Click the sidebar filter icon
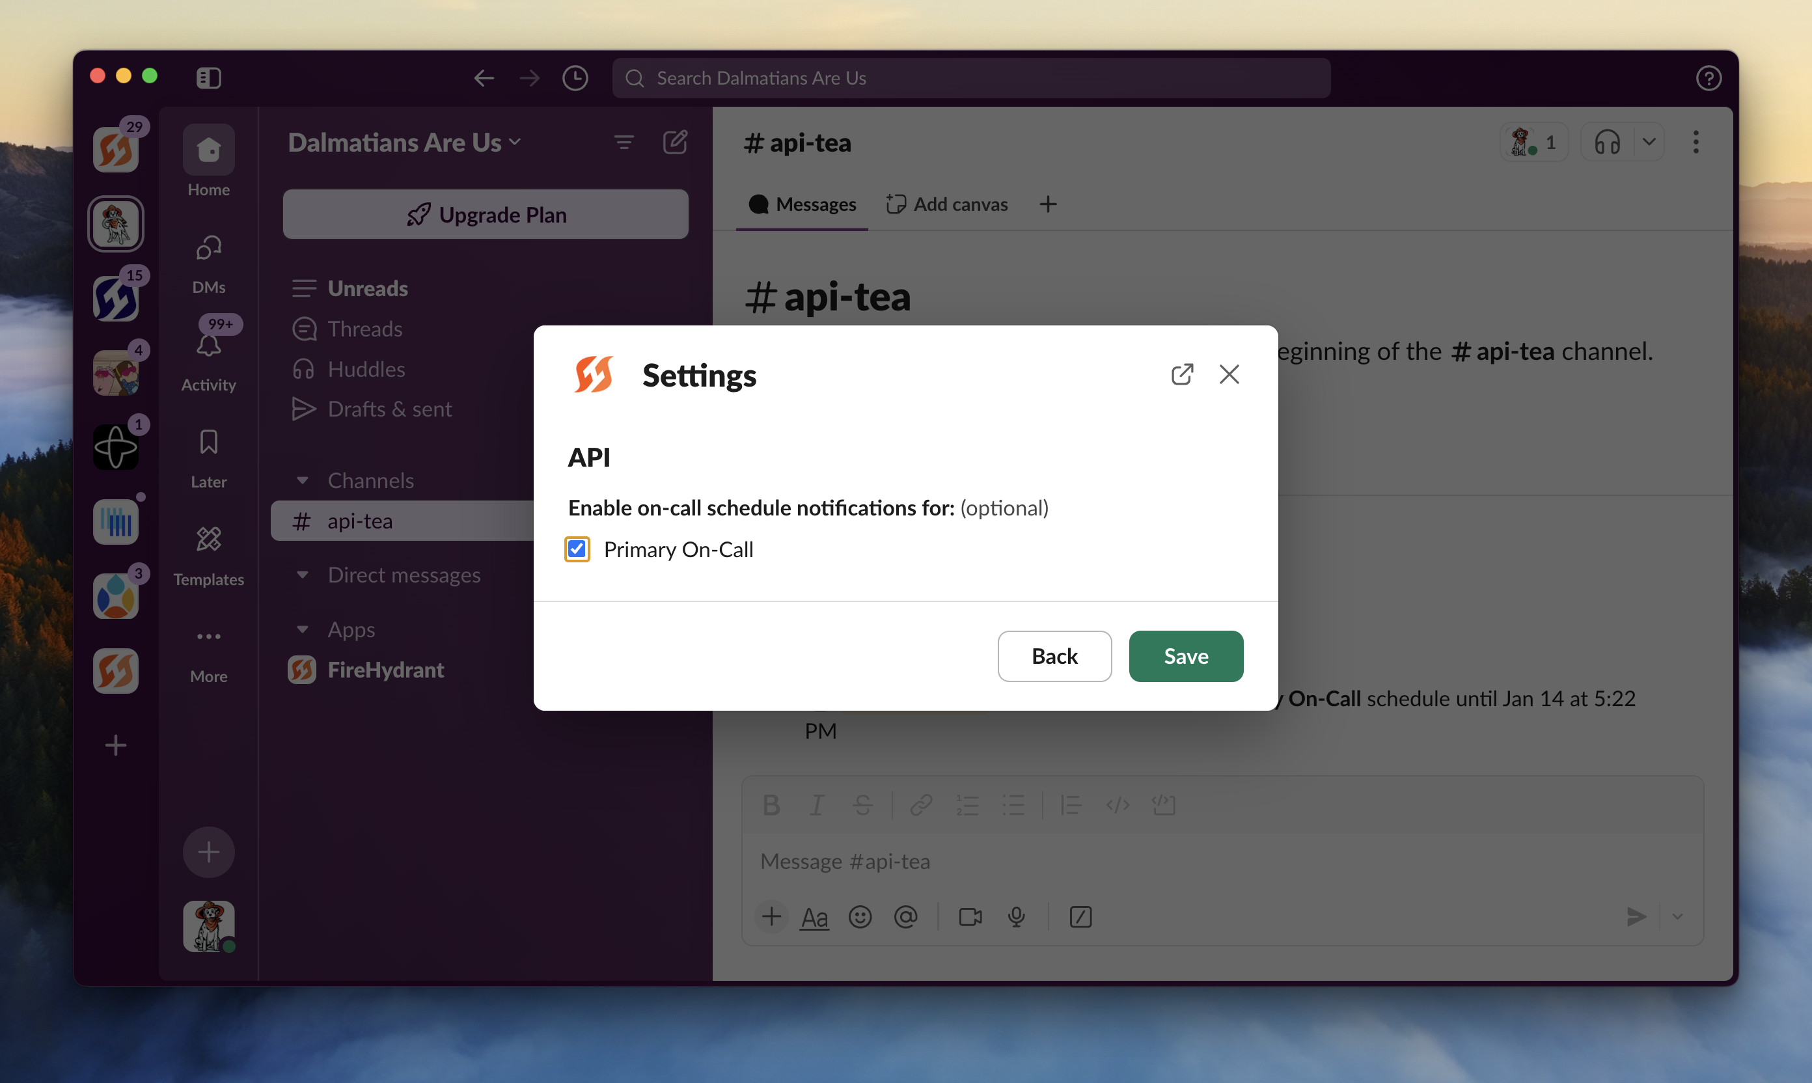Image resolution: width=1812 pixels, height=1083 pixels. click(x=624, y=142)
